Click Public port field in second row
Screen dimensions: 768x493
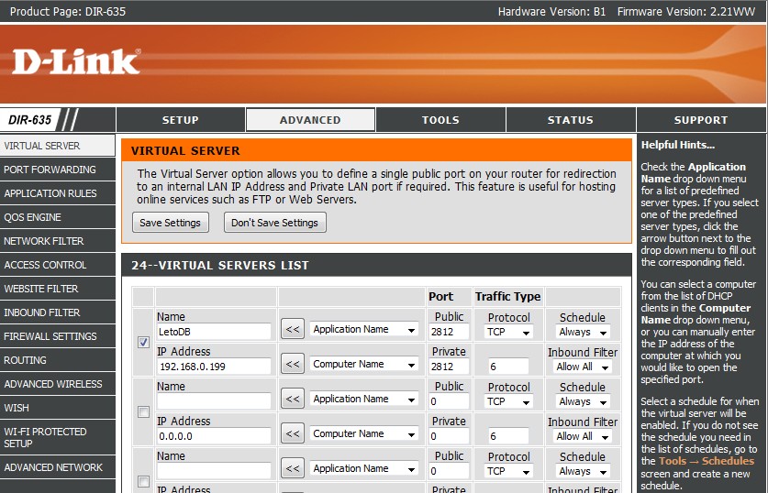point(449,401)
